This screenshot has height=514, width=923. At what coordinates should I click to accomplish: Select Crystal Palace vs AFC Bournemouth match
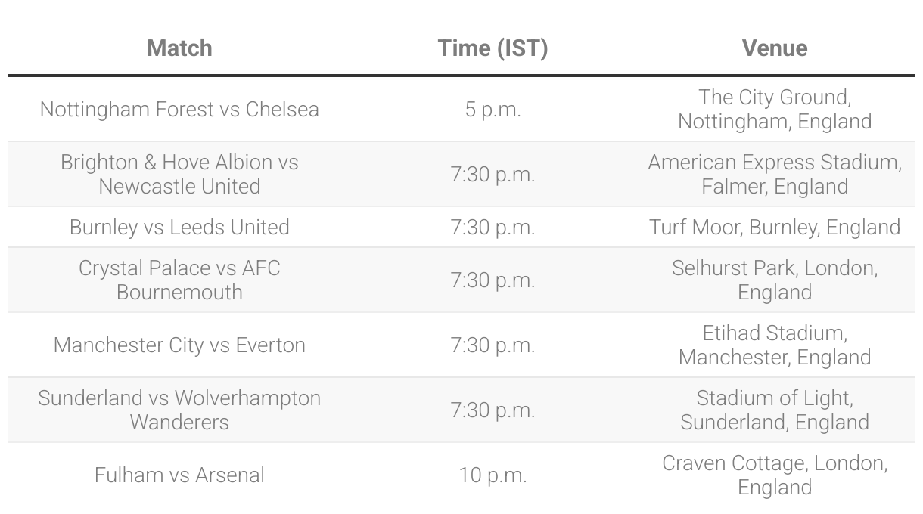click(x=179, y=280)
